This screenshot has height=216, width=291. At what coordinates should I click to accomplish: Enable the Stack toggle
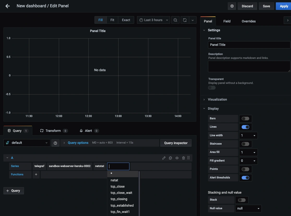point(242,200)
